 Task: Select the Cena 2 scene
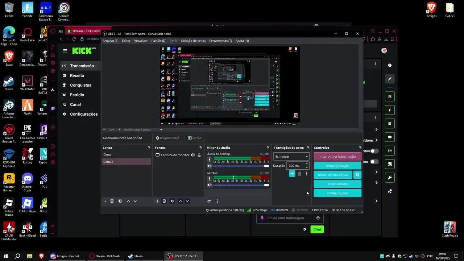(126, 162)
